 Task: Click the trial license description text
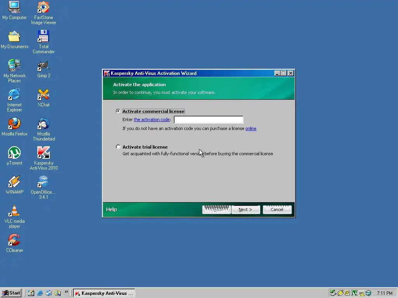pos(198,154)
